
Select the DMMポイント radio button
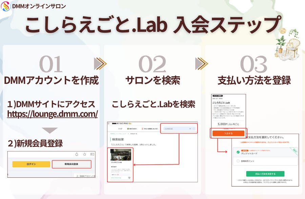point(238,161)
